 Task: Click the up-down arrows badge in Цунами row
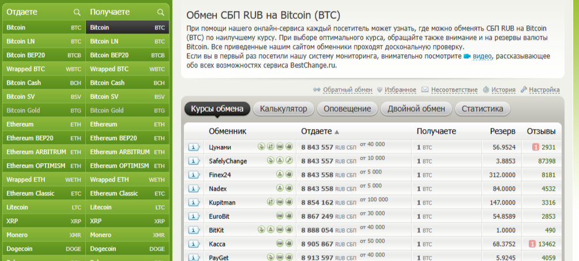pyautogui.click(x=270, y=146)
